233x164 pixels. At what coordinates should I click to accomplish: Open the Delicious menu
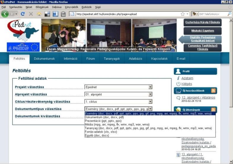[57, 7]
